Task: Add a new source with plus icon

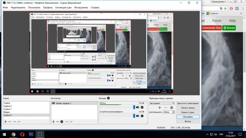Action: tap(53, 122)
